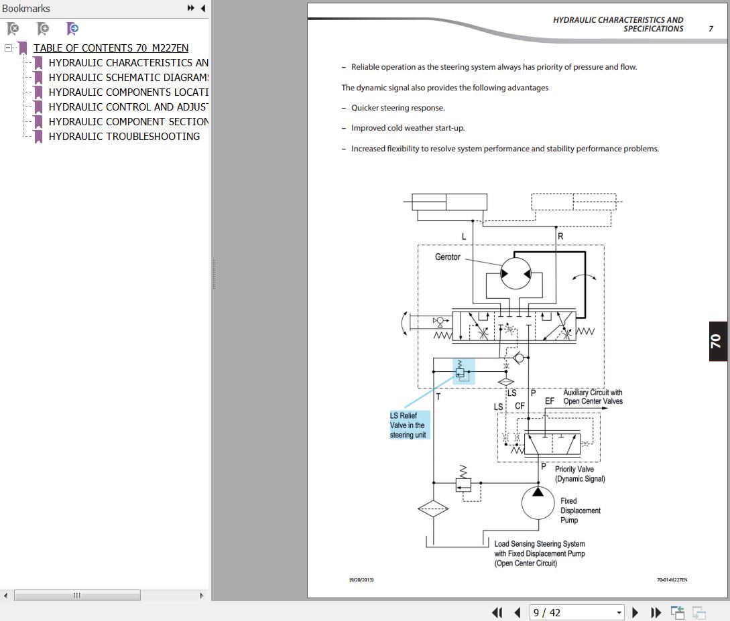The image size is (730, 621).
Task: Click bookmark ribbon icon beside HYDRAULIC CHARACTERISTICS
Action: click(x=38, y=63)
